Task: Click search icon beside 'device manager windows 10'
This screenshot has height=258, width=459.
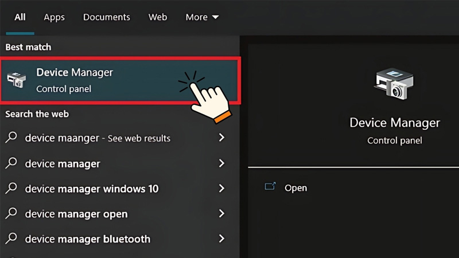Action: [11, 188]
